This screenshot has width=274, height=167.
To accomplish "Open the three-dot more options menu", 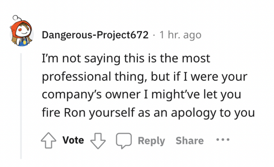I will (x=223, y=139).
